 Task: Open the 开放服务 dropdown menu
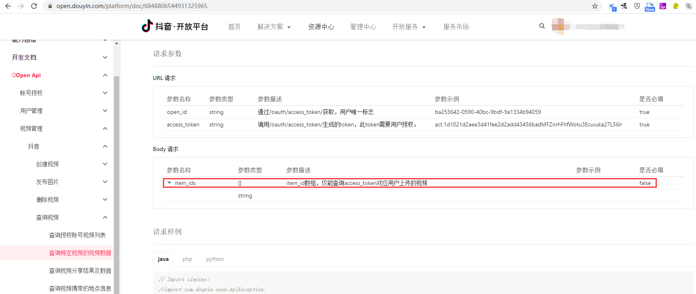[409, 27]
